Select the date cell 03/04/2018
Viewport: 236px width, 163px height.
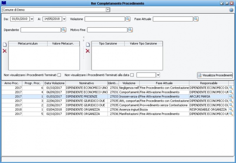[54, 110]
